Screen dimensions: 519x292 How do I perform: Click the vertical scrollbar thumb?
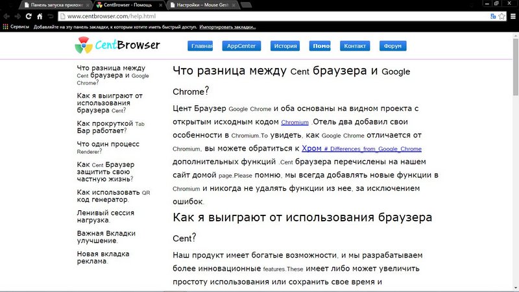[516, 67]
